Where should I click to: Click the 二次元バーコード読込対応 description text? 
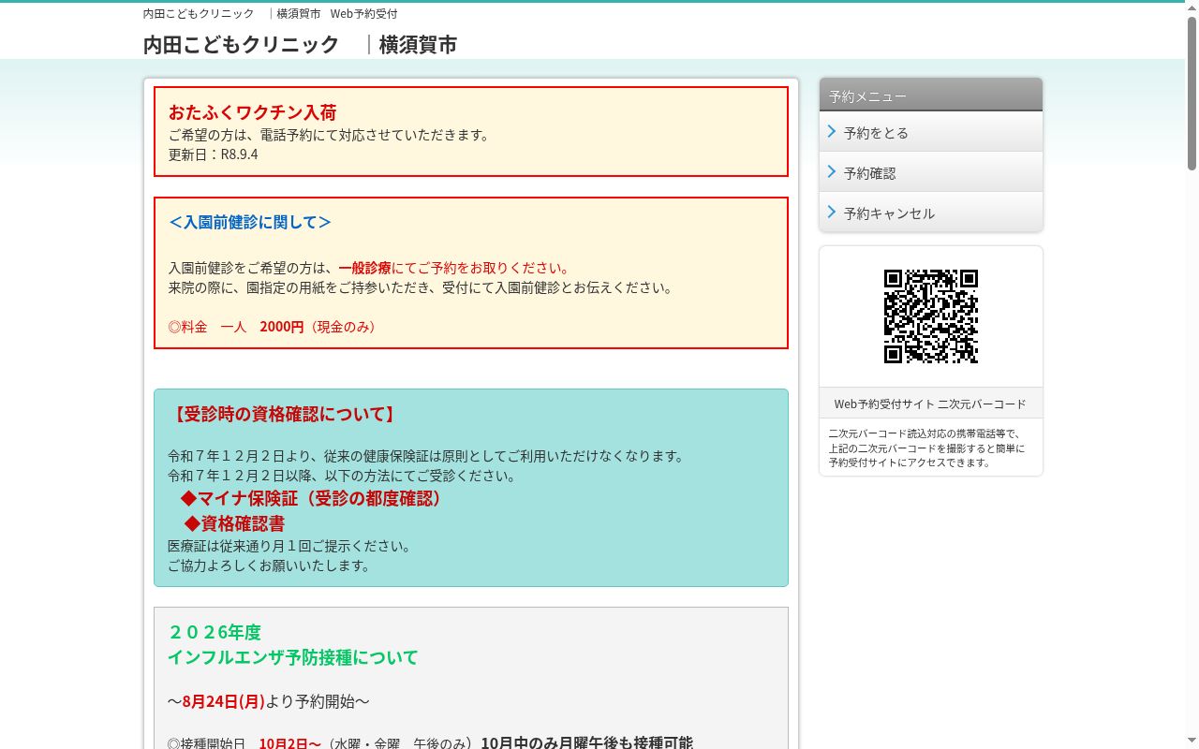(x=926, y=448)
